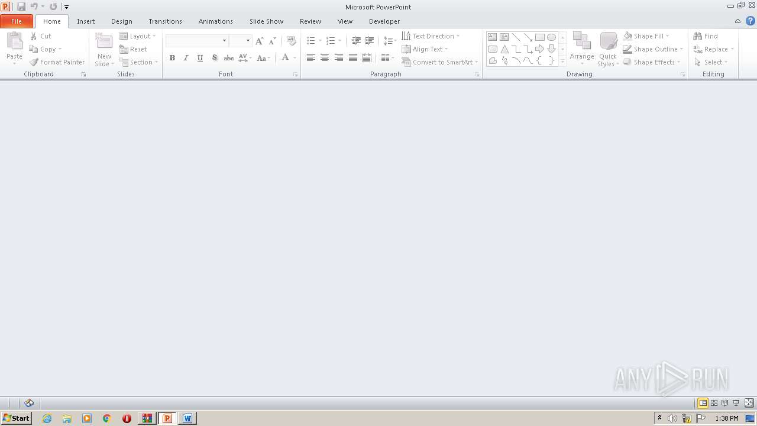Click the Paste icon
This screenshot has height=426, width=757.
tap(14, 42)
